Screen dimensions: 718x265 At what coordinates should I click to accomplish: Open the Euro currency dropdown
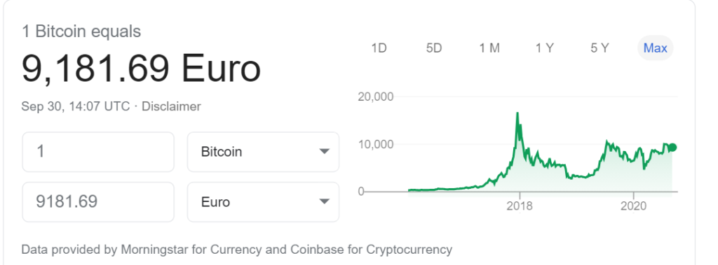(264, 201)
